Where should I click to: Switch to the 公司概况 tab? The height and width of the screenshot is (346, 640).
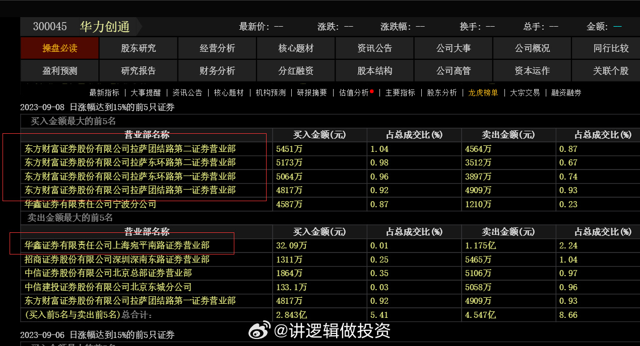[x=532, y=48]
